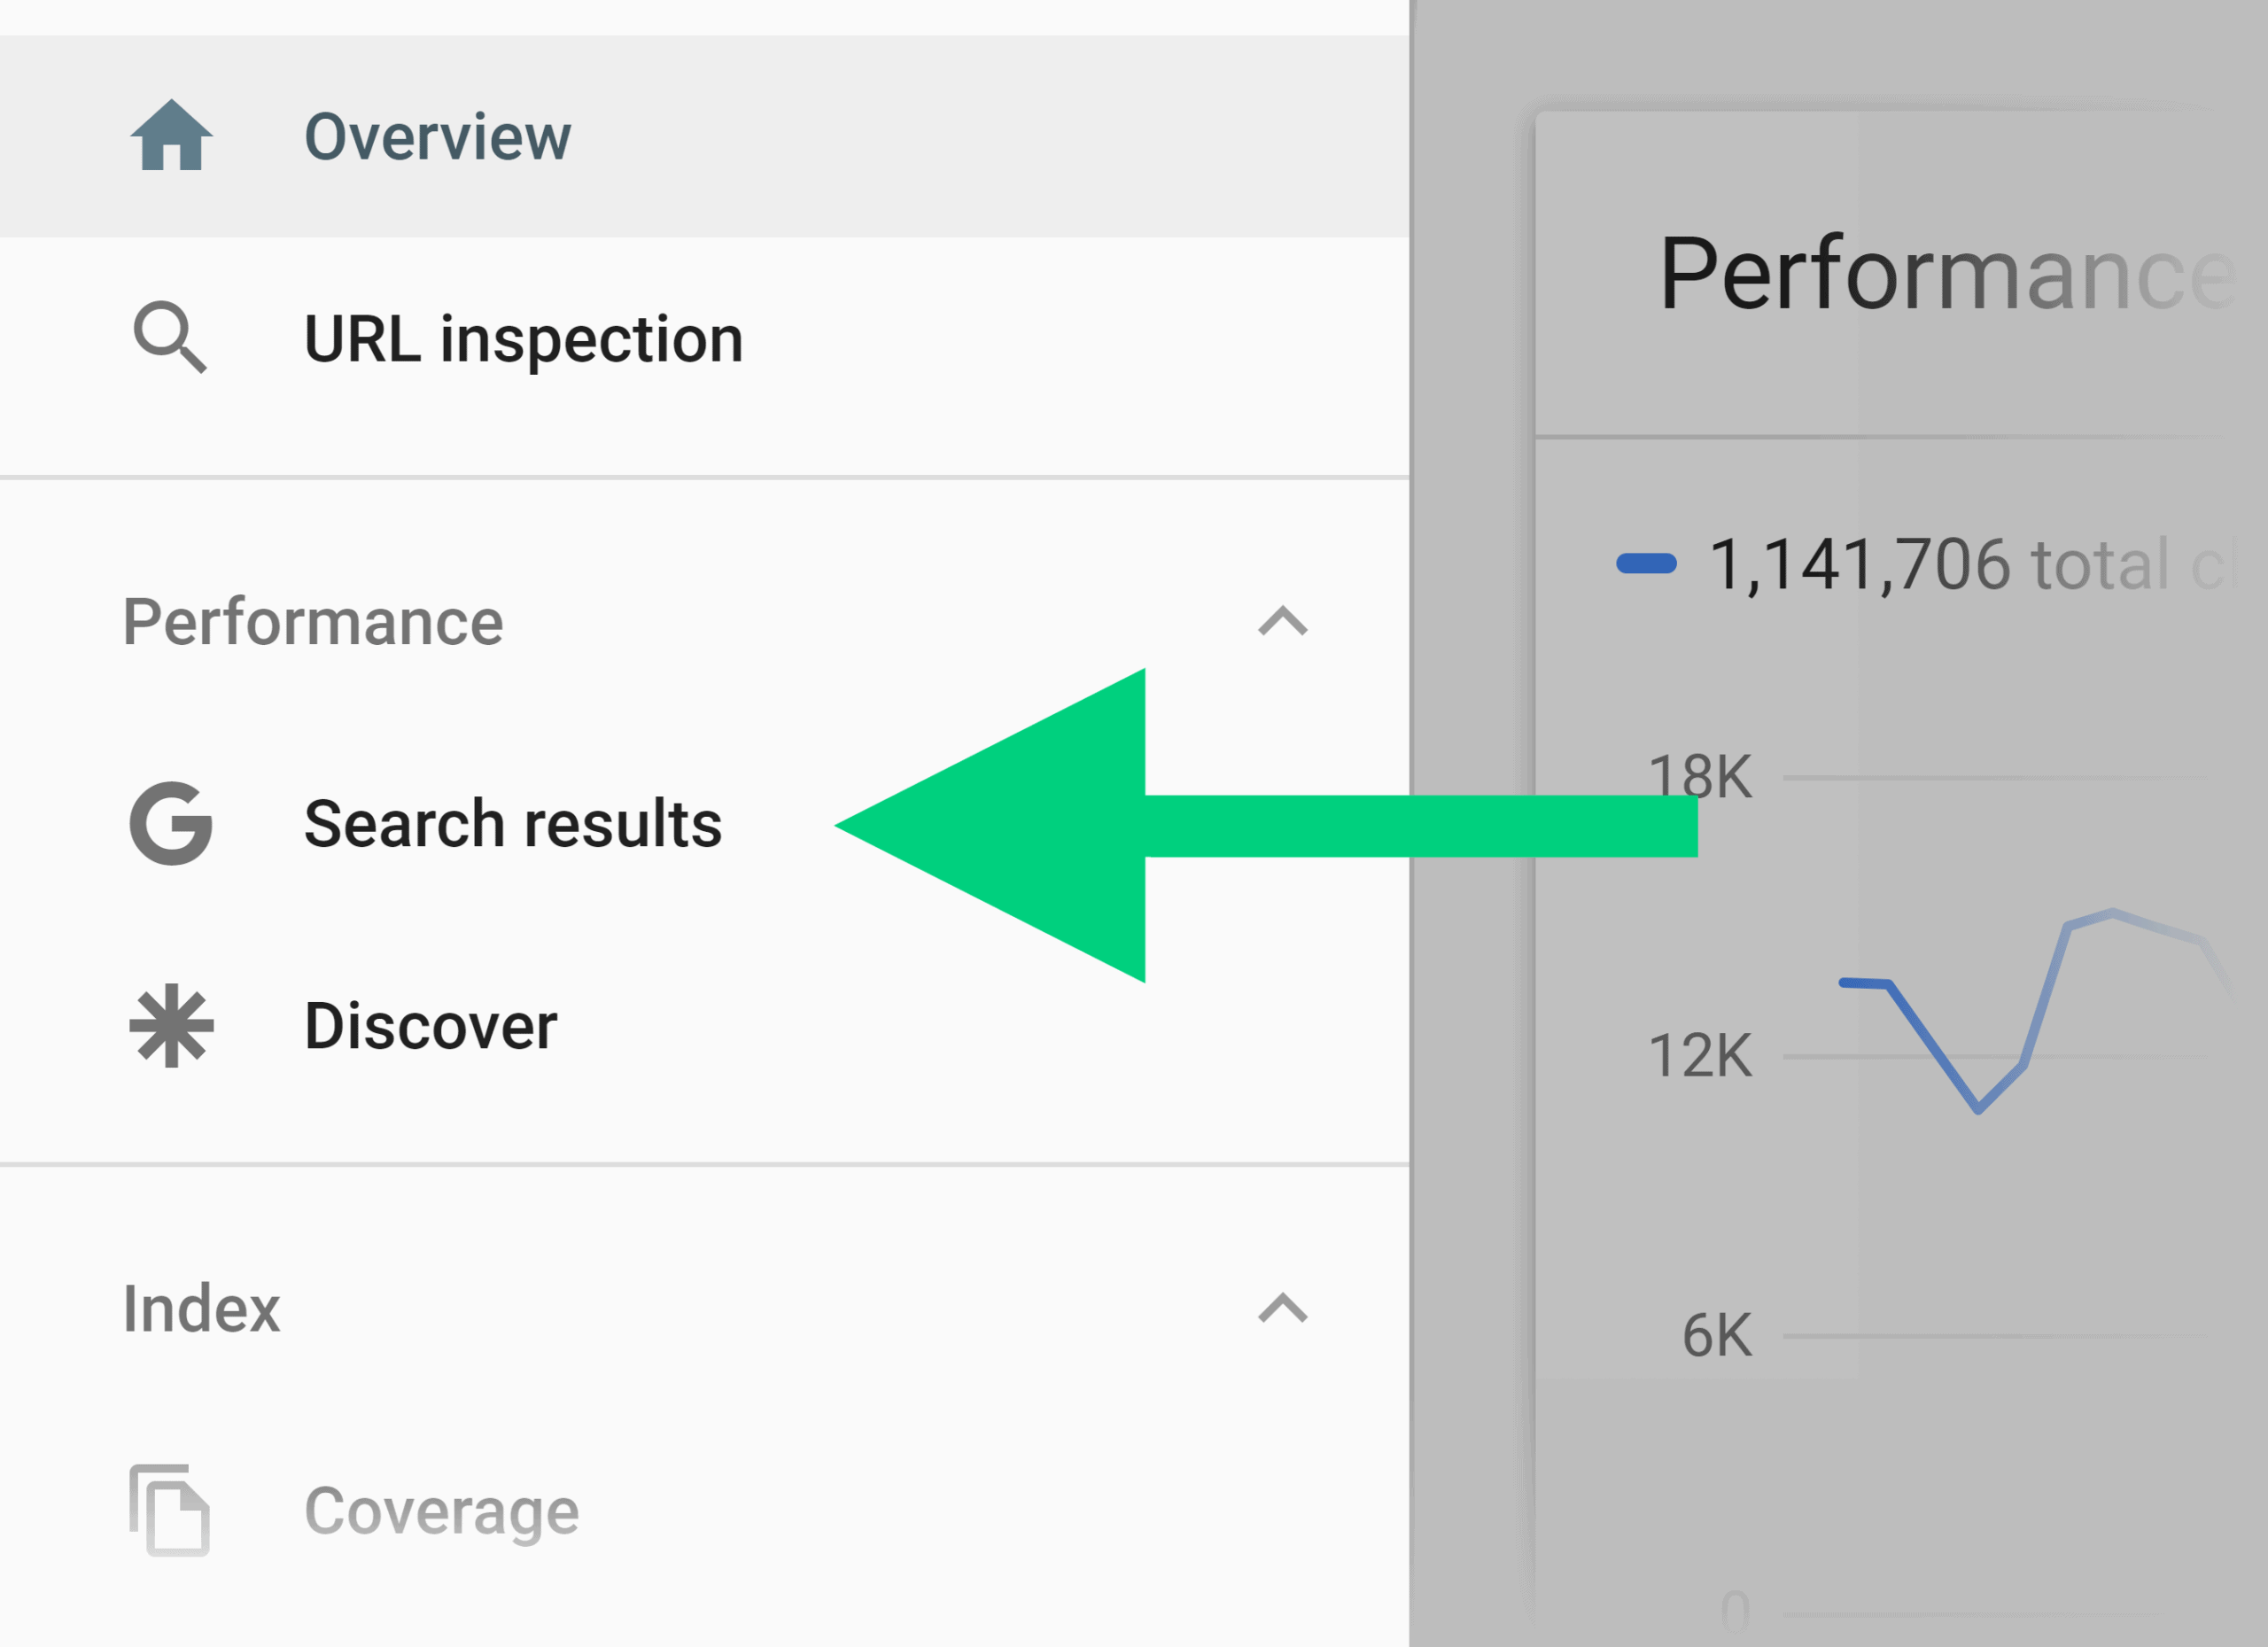
Task: Select the asterisk icon for Discover
Action: pyautogui.click(x=170, y=1026)
